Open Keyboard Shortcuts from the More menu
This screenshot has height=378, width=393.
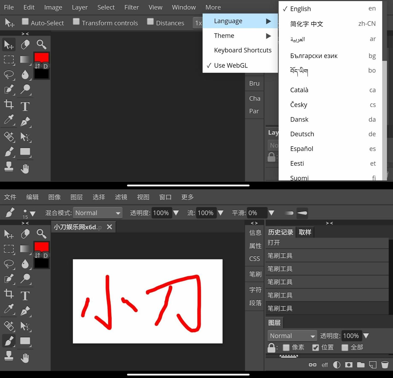tap(243, 50)
